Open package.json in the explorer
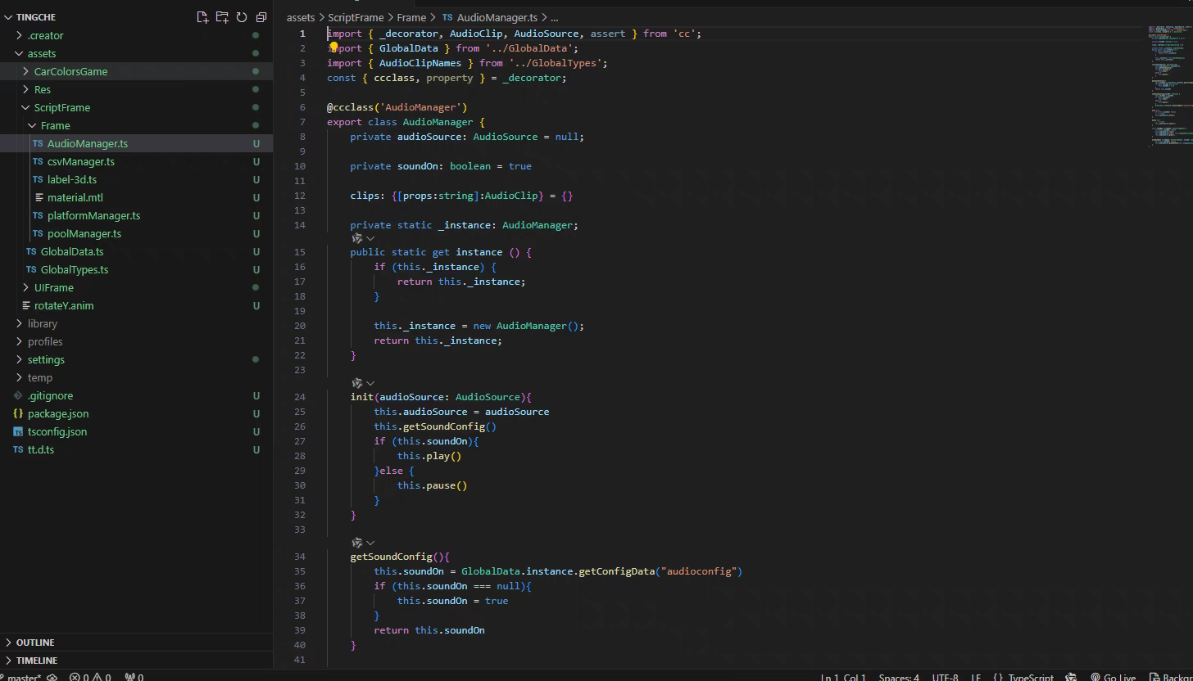This screenshot has width=1193, height=681. pyautogui.click(x=58, y=413)
